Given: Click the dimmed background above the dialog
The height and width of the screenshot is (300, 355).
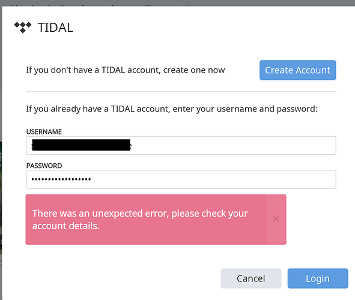Looking at the screenshot, I should click(178, 3).
